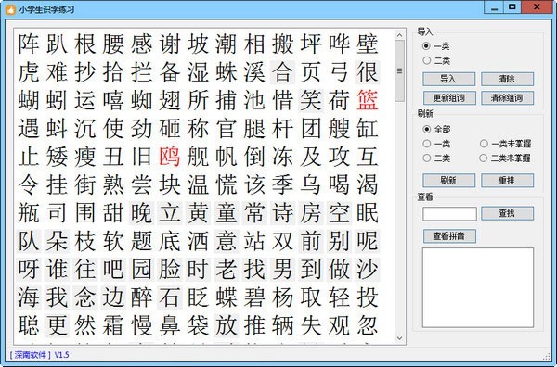This screenshot has width=557, height=367.
Task: Click the 查看拼音 button
Action: click(x=449, y=236)
